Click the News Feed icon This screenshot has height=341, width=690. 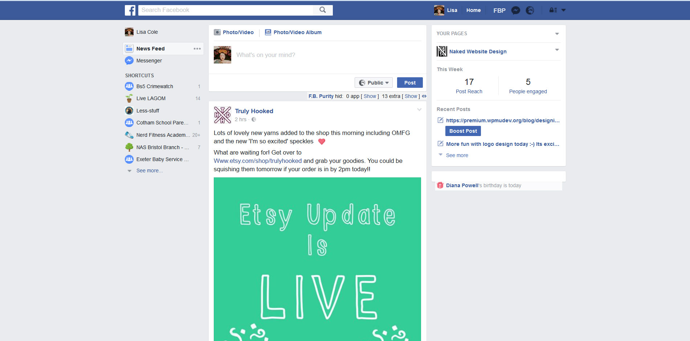[x=129, y=49]
